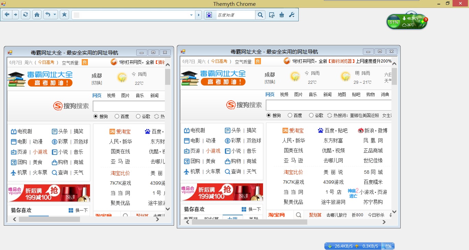Click the undo curved-arrow toolbar icon
Image resolution: width=469 pixels, height=250 pixels.
coord(48,15)
